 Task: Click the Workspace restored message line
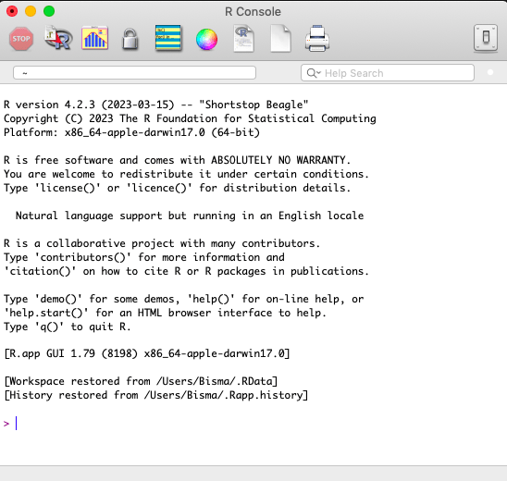[141, 381]
